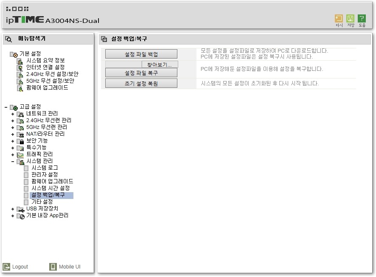Open 관리자 설정 page
Image resolution: width=376 pixels, height=277 pixels.
point(45,174)
